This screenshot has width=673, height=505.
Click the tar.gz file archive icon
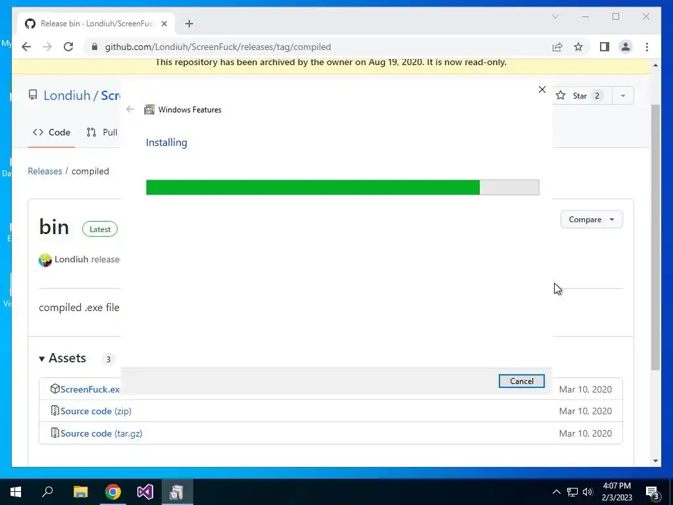55,433
